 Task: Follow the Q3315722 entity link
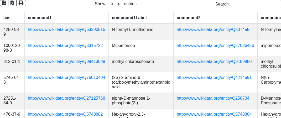tap(65, 46)
